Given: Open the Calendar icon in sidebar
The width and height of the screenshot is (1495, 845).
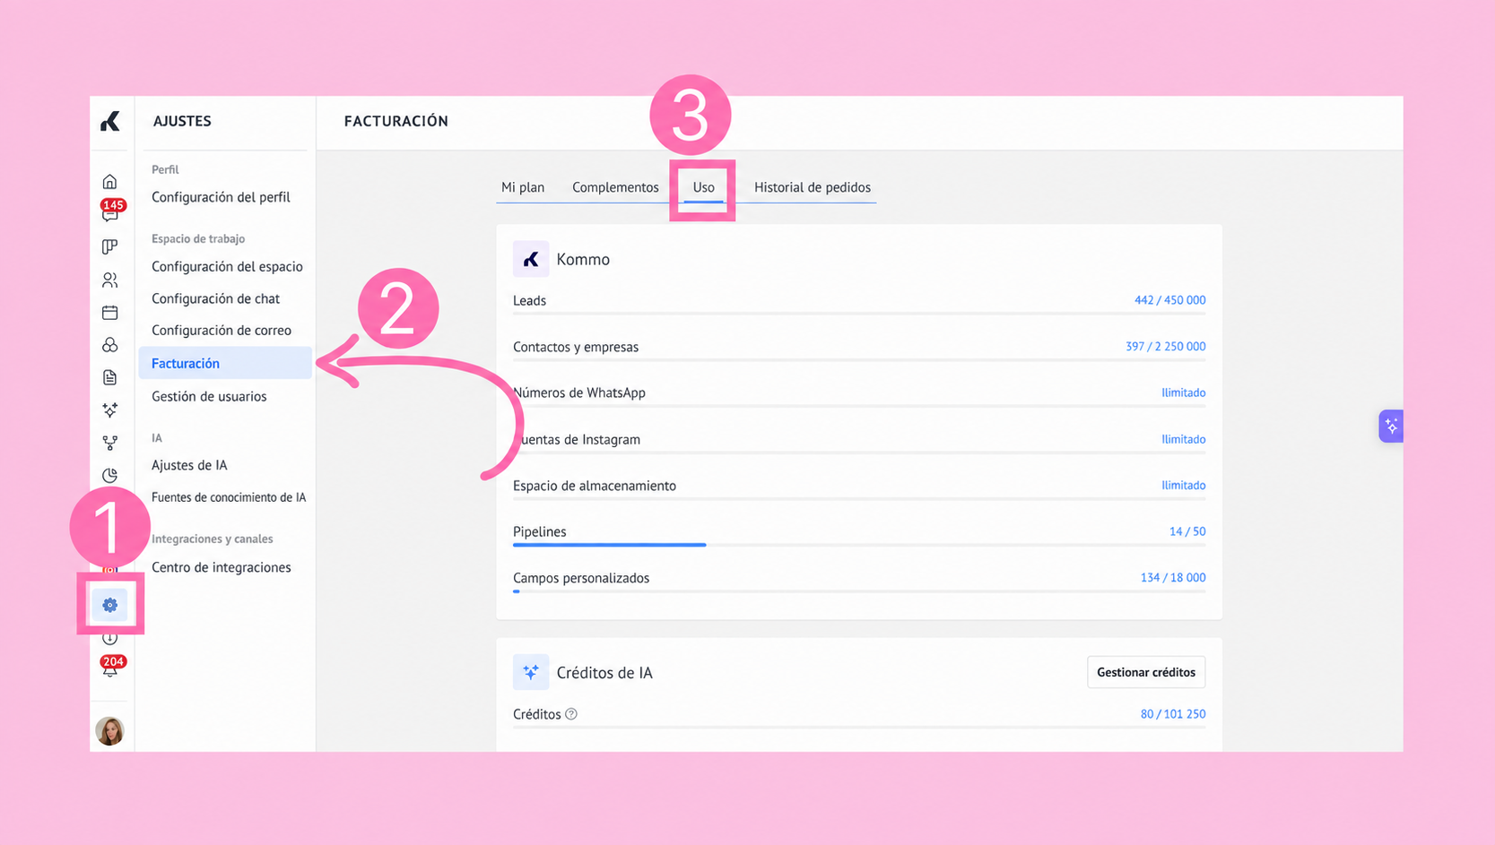Looking at the screenshot, I should tap(110, 313).
